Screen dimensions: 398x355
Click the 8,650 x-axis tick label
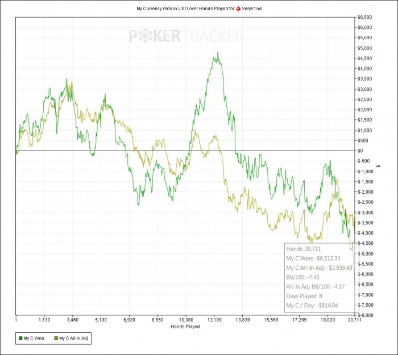157,320
